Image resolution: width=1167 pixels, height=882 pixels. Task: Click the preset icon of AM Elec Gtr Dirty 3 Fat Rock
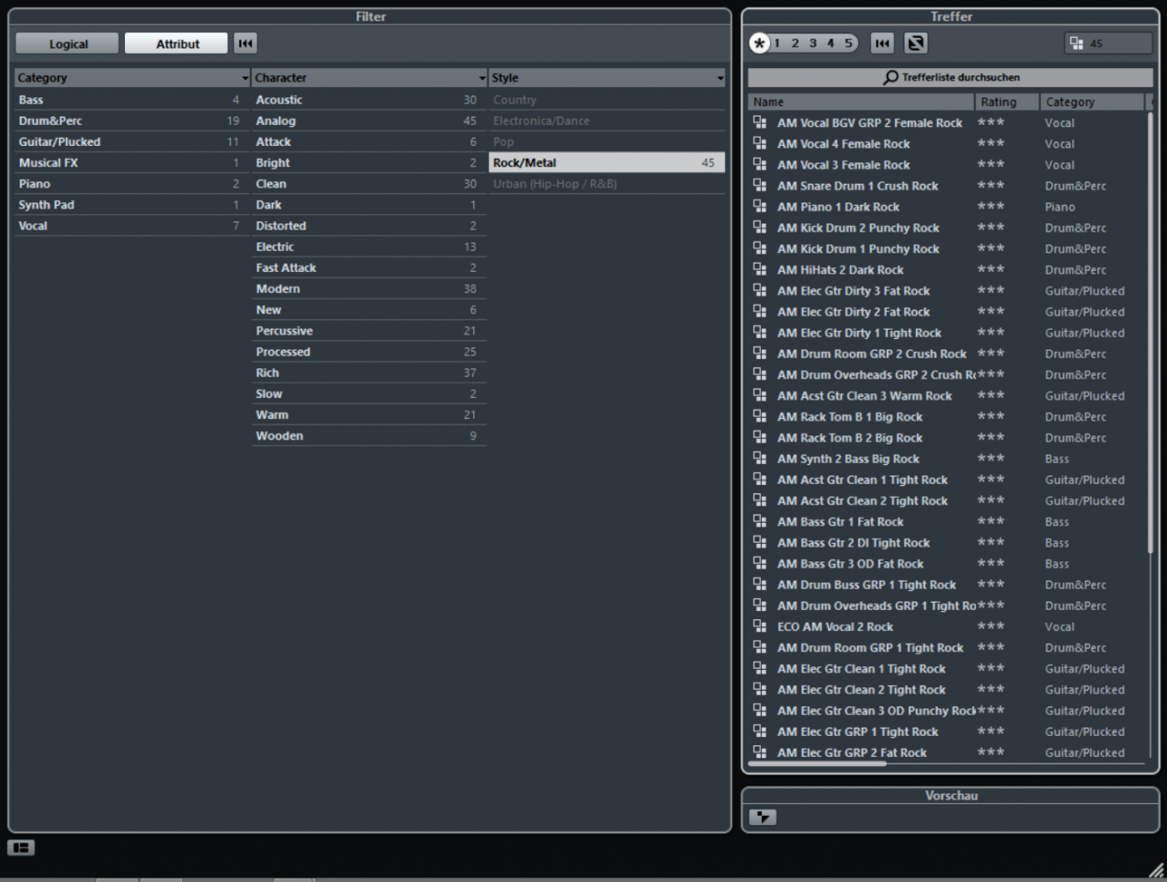(760, 290)
